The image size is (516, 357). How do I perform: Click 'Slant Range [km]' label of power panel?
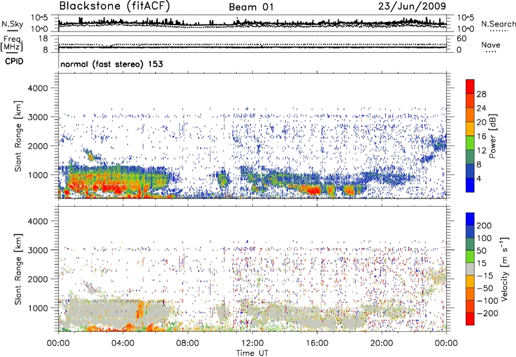point(18,136)
